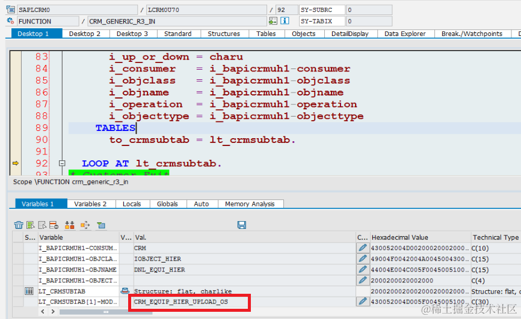Click 'Structure: flat, charlike' value cell
521x319 pixels.
[244, 291]
